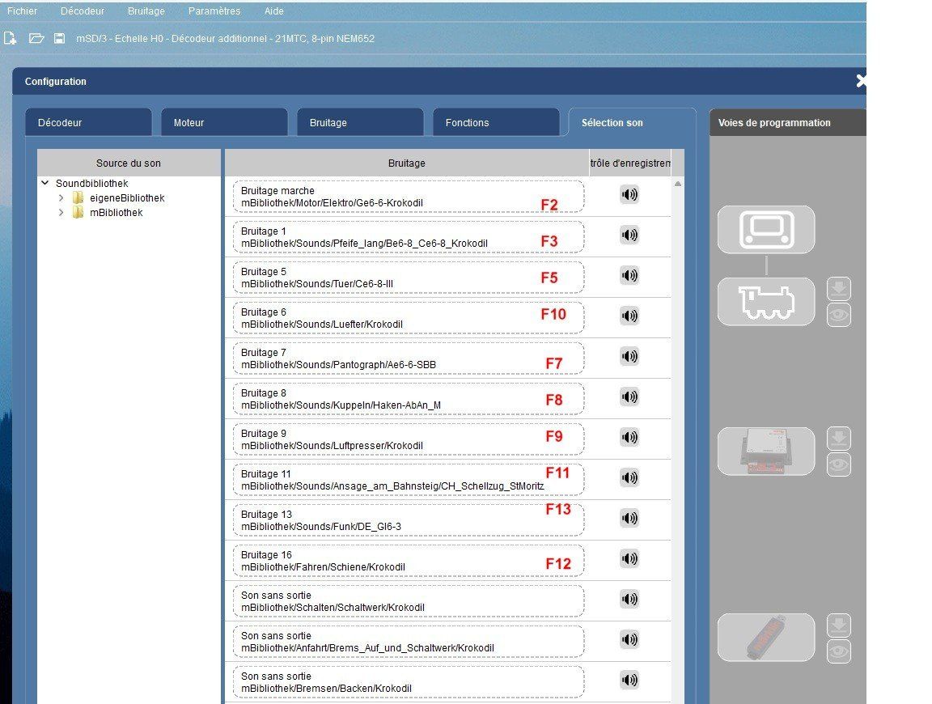932x704 pixels.
Task: Select Bruitage 5 Tuer/Ce6-8-III entry
Action: coord(409,278)
